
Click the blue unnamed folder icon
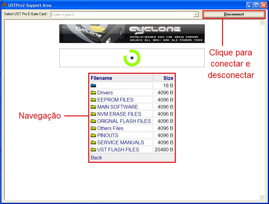93,85
